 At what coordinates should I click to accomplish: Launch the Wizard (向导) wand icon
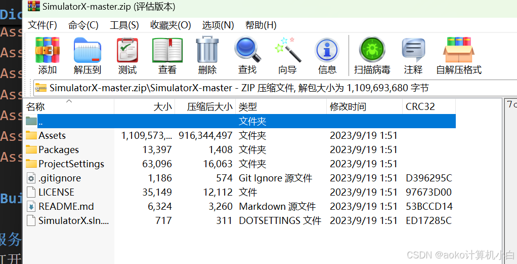(x=287, y=50)
